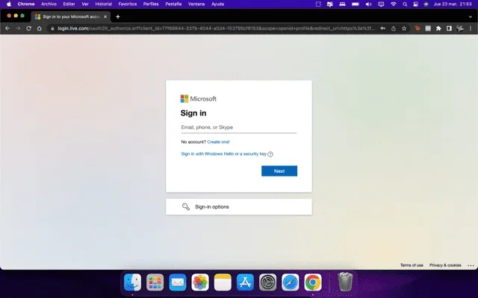Click the 'Create one!' link

coord(218,142)
